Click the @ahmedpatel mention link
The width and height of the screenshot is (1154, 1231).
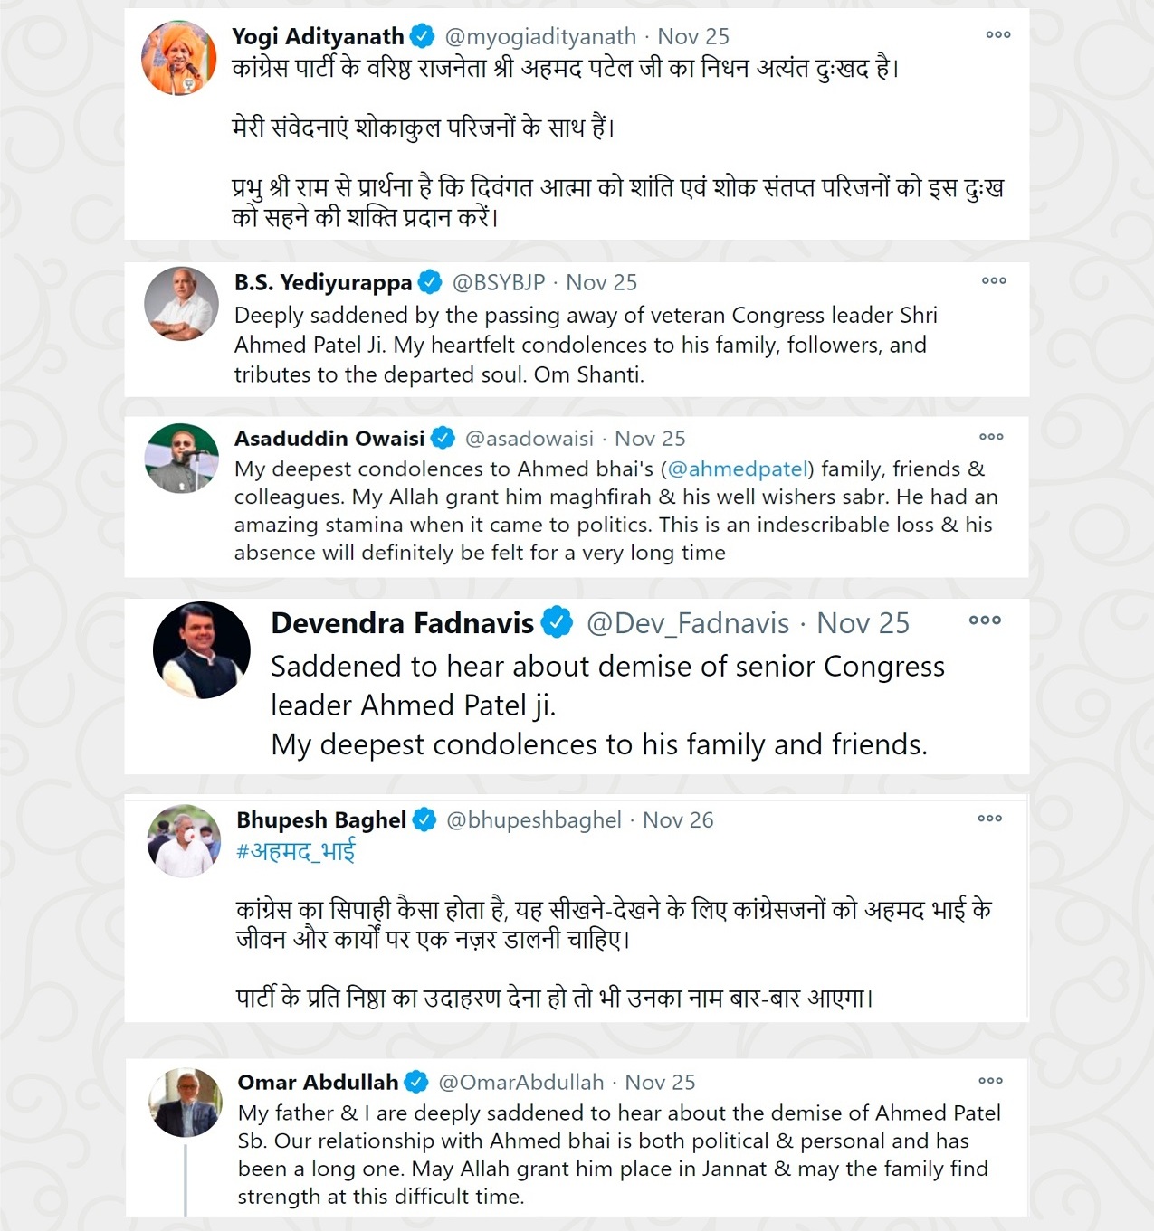click(738, 469)
